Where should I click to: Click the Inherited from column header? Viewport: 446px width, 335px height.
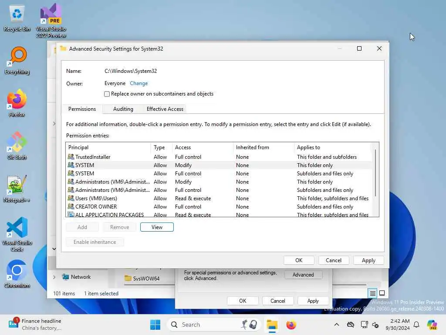pyautogui.click(x=264, y=147)
